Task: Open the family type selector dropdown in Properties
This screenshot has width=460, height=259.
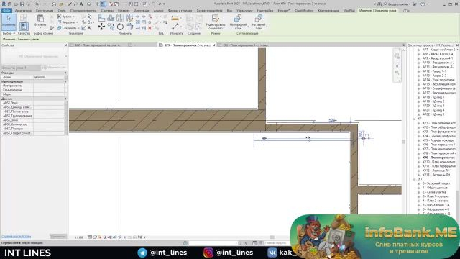Action: pos(34,56)
